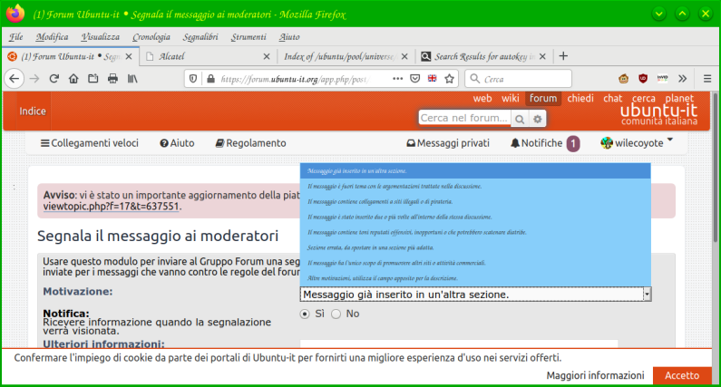Open a new tab with the plus button

563,56
